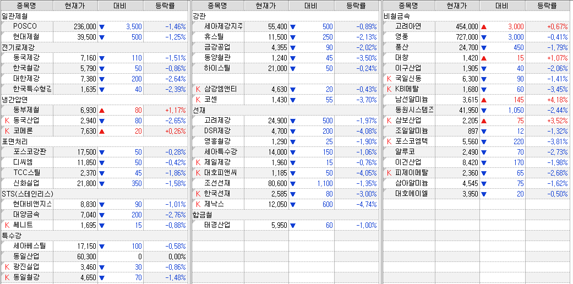
Task: Open the 조선선재 stock entry
Action: point(217,183)
